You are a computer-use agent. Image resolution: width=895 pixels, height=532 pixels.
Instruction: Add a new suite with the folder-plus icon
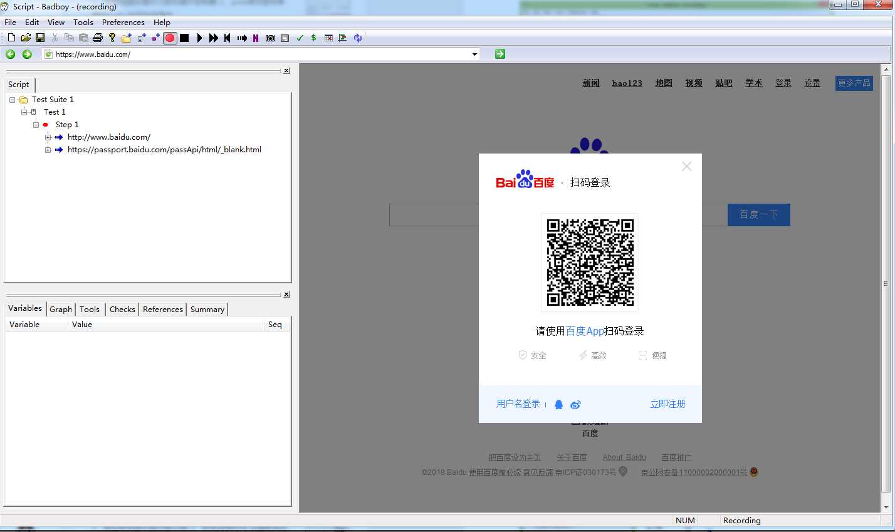point(127,38)
